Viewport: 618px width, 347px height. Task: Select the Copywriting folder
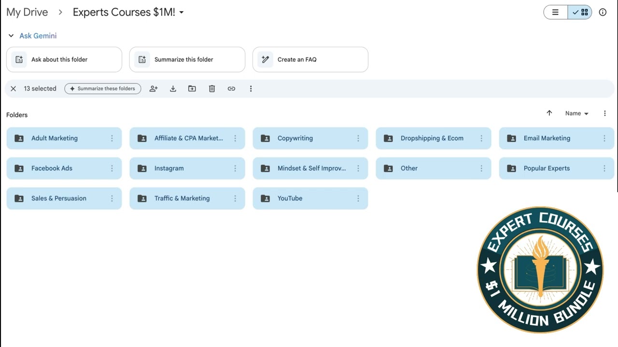[310, 138]
